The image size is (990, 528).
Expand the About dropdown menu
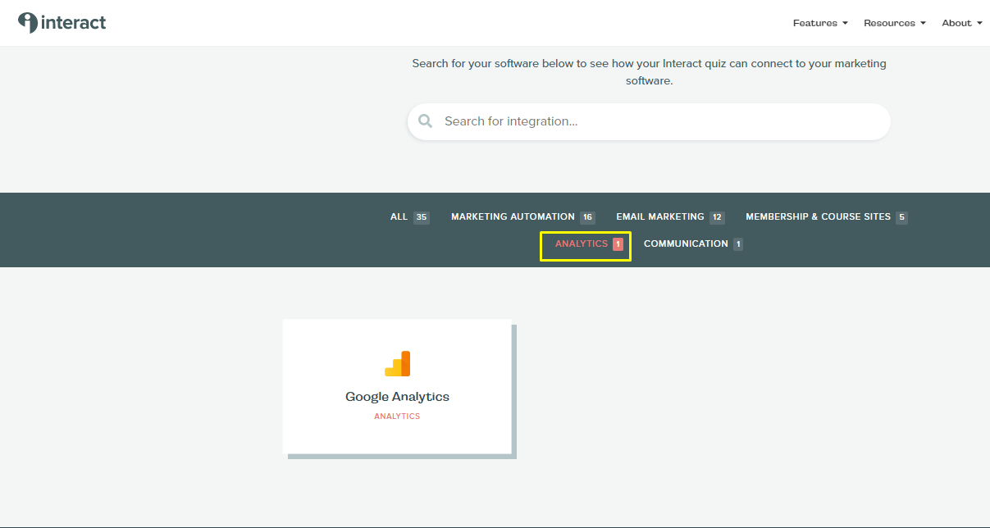961,23
